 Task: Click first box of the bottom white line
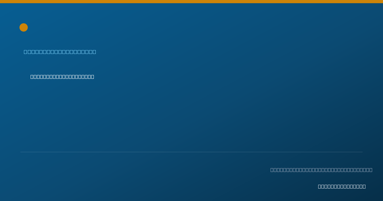[319, 186]
